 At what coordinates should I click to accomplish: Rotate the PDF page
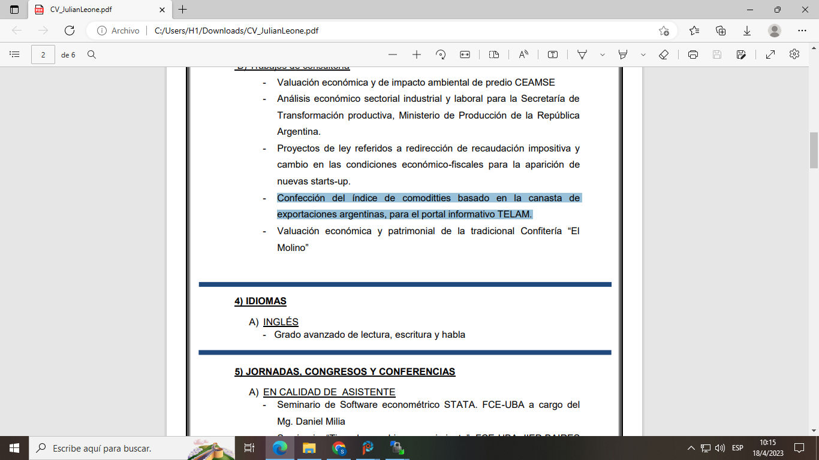click(x=441, y=55)
